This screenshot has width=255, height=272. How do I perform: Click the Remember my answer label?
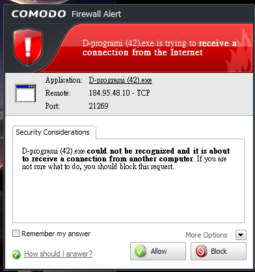[56, 234]
